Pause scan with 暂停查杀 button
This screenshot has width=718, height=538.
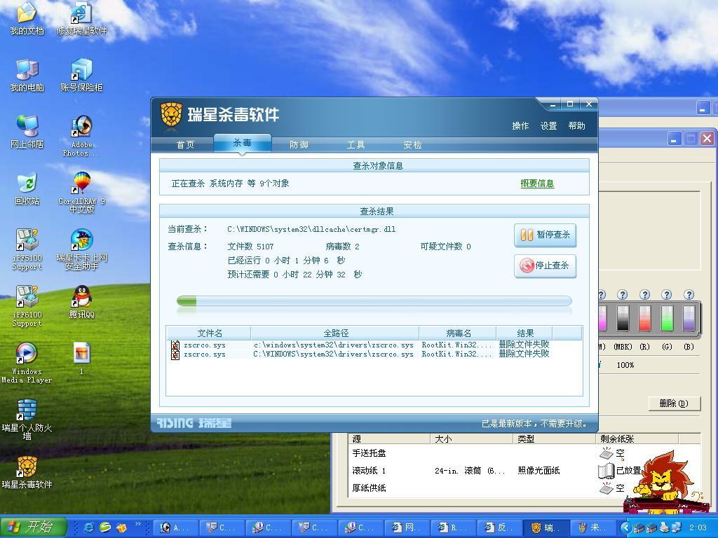point(545,235)
